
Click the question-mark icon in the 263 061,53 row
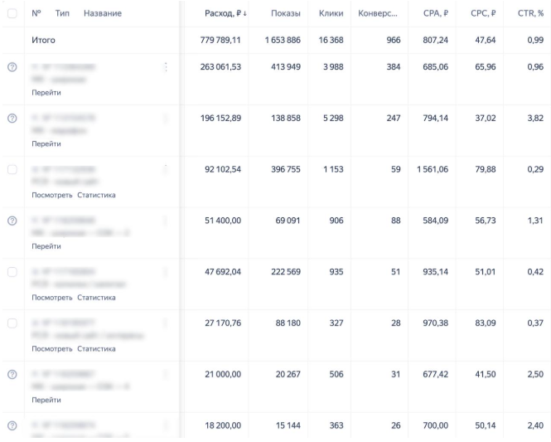click(x=12, y=67)
